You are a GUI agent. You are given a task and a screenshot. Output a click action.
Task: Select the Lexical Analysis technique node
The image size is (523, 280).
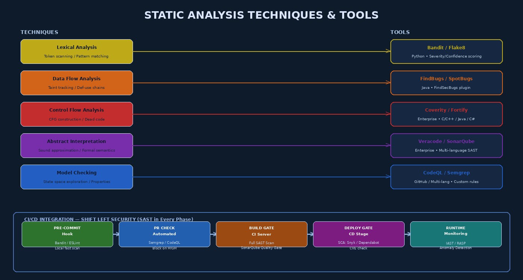point(77,51)
